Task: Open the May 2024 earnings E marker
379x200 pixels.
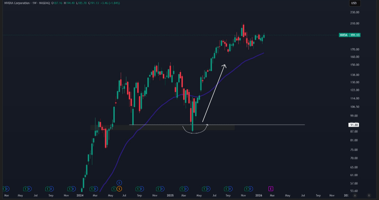Action: (x=114, y=189)
